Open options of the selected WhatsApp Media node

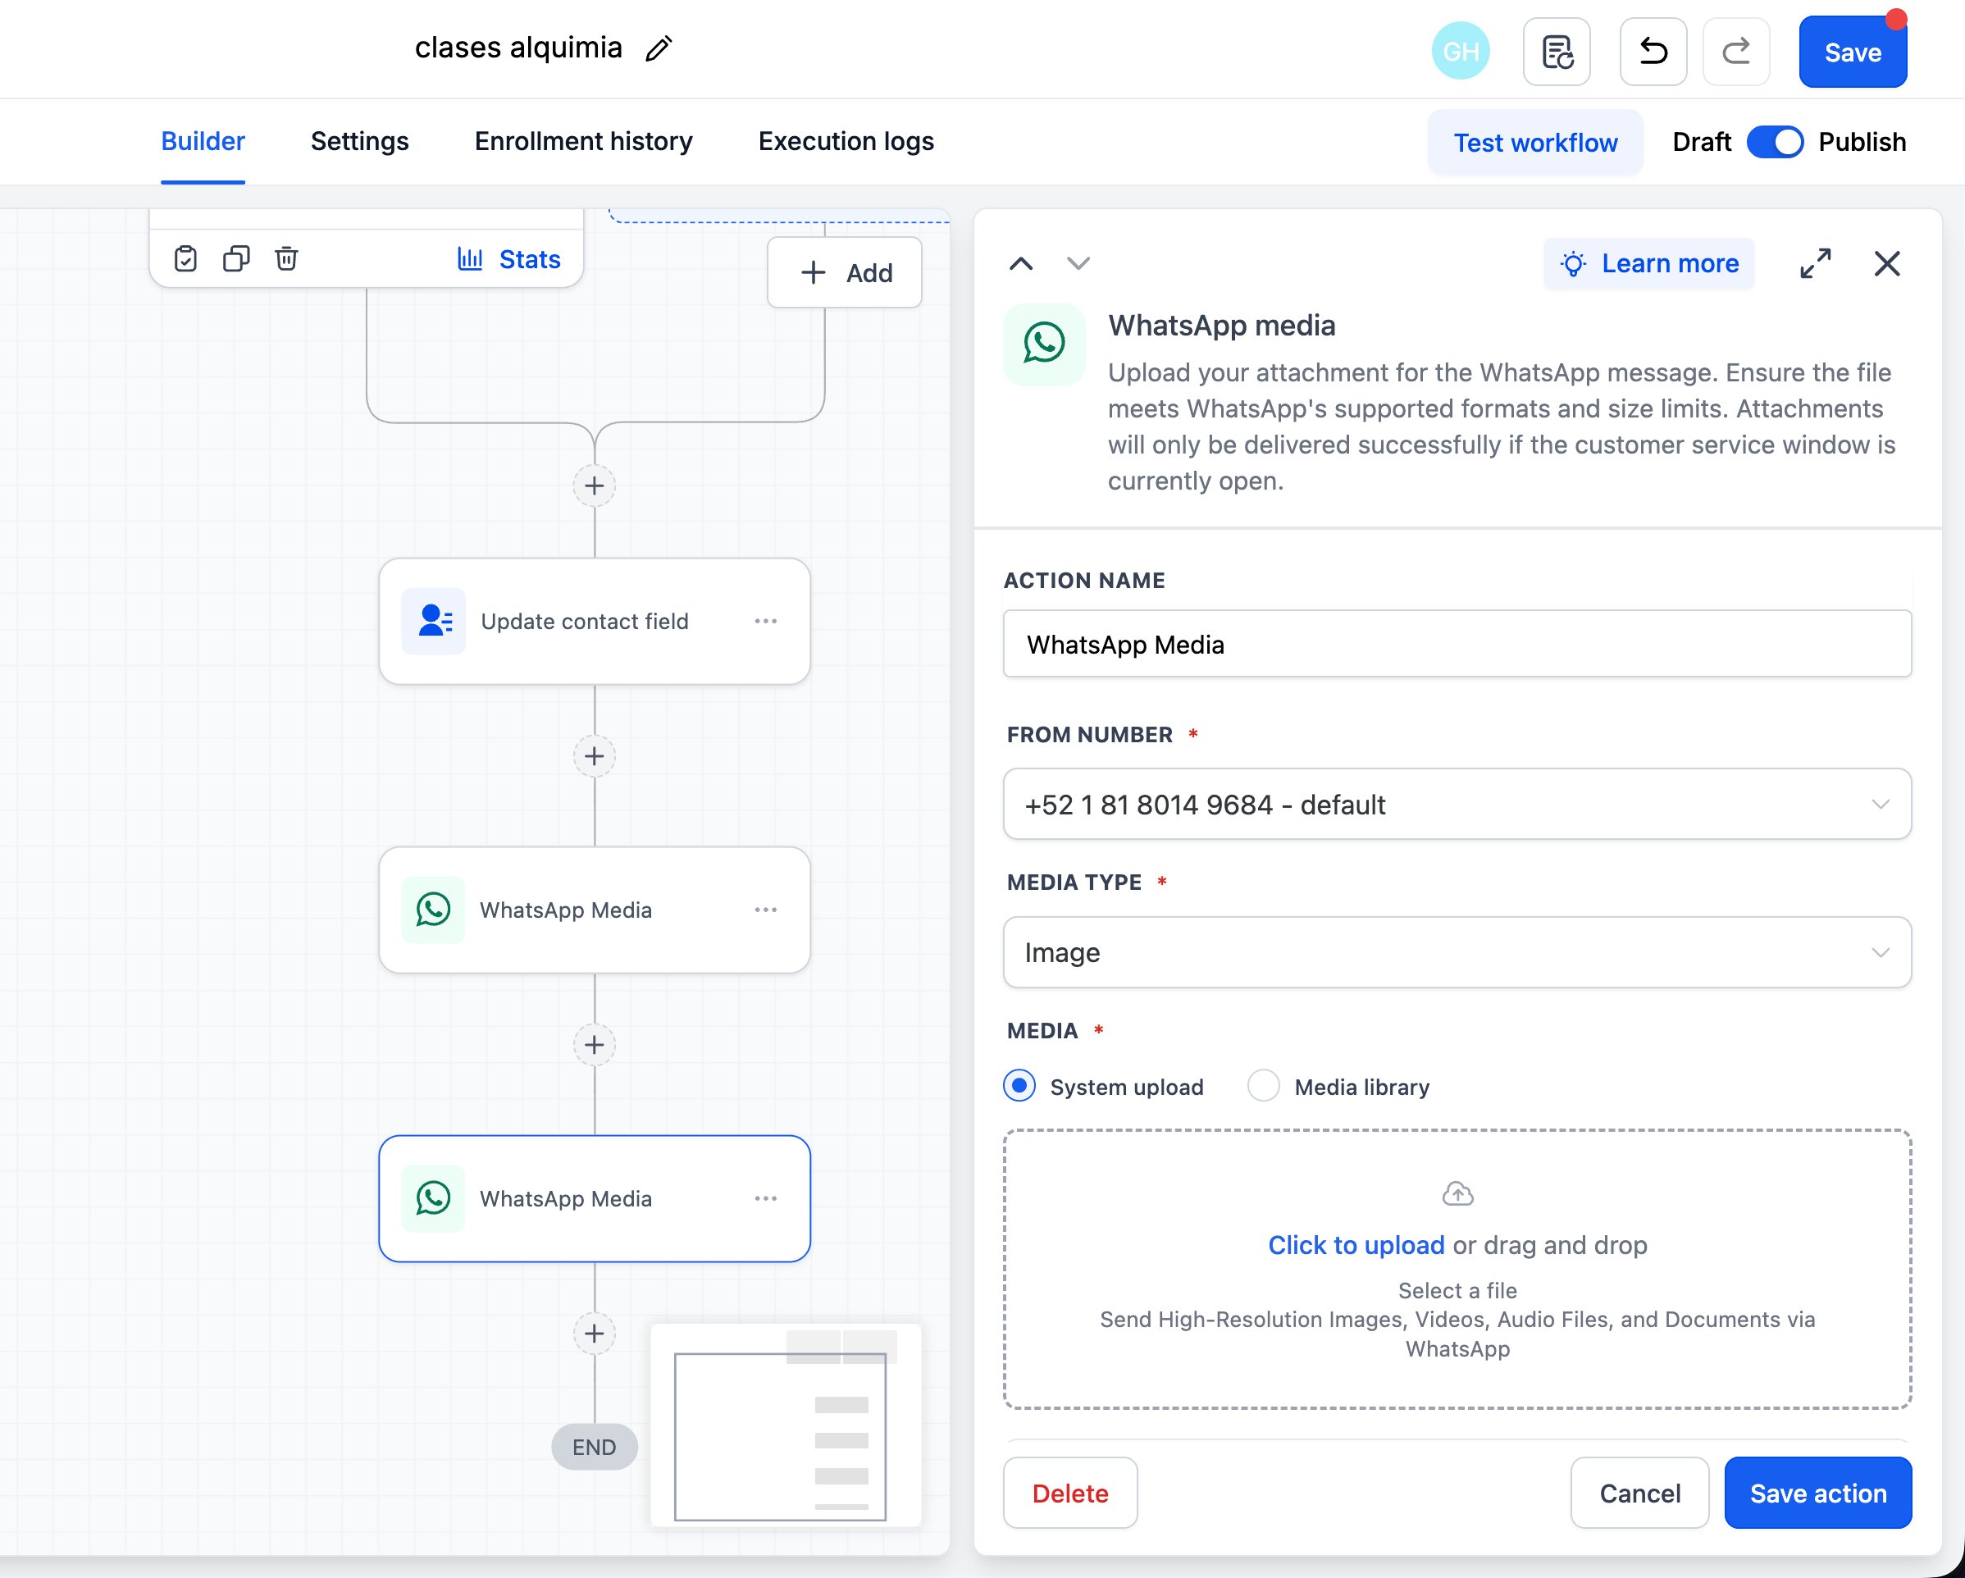766,1198
